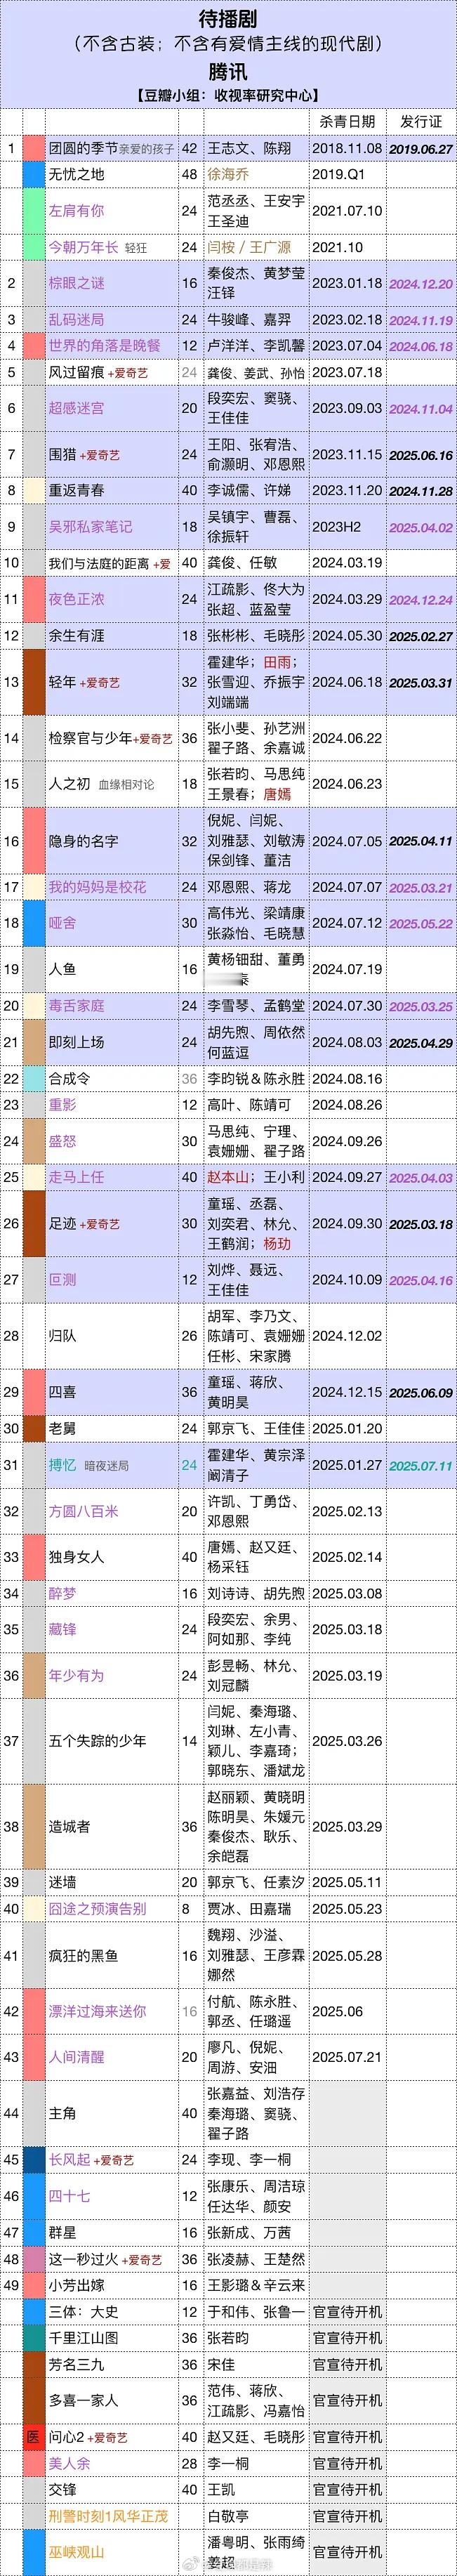Select the drama title 漂洋过海来送你
Viewport: 457px width, 2576px height.
97,2011
